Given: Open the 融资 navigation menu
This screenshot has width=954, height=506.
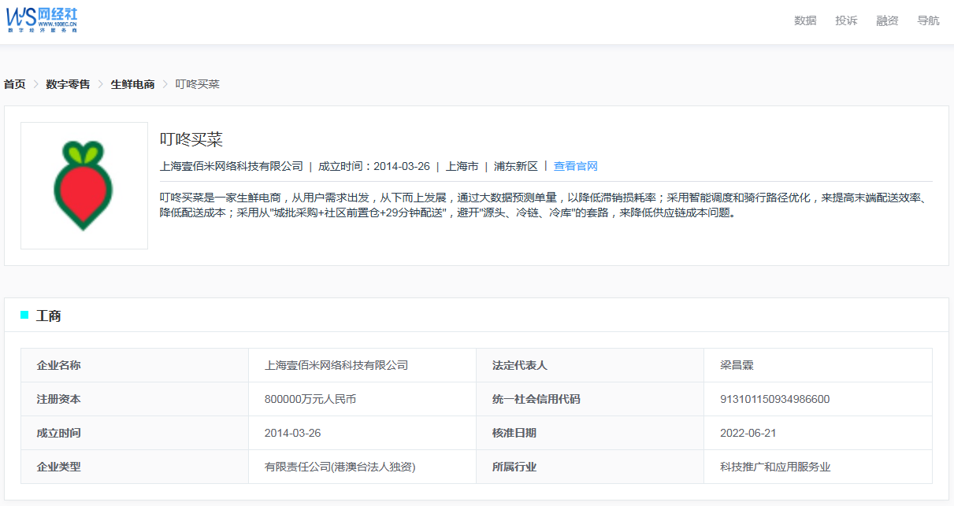Looking at the screenshot, I should (887, 21).
